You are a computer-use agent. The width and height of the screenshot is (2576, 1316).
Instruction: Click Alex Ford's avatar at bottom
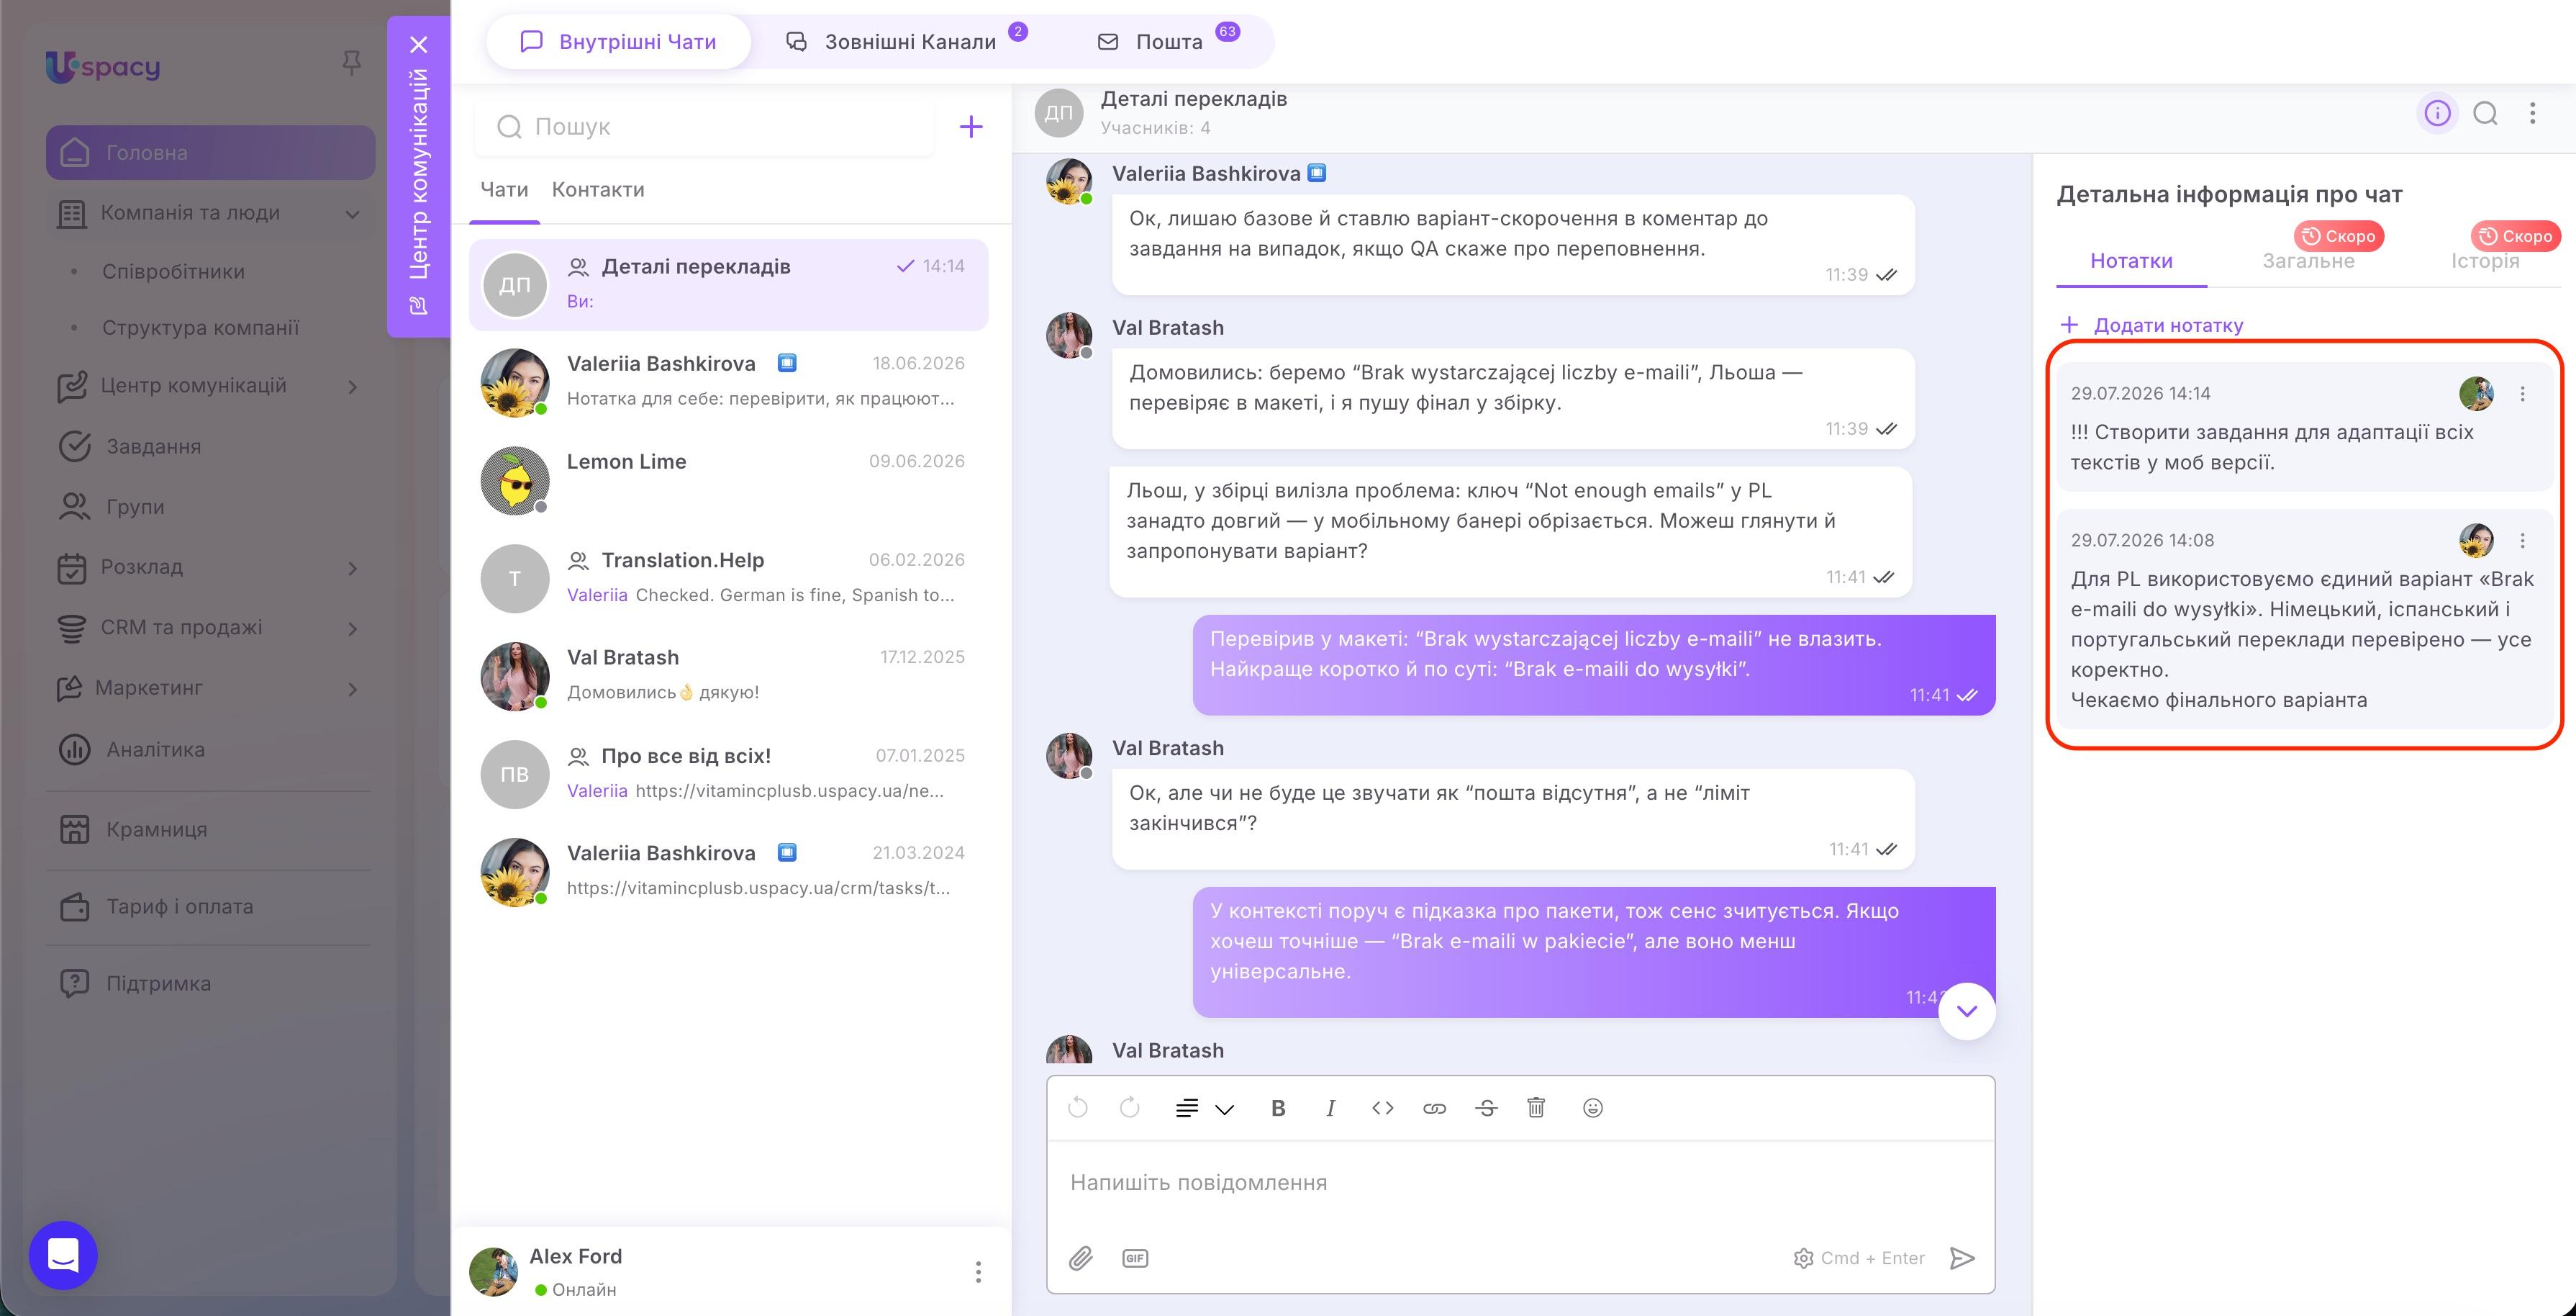494,1272
